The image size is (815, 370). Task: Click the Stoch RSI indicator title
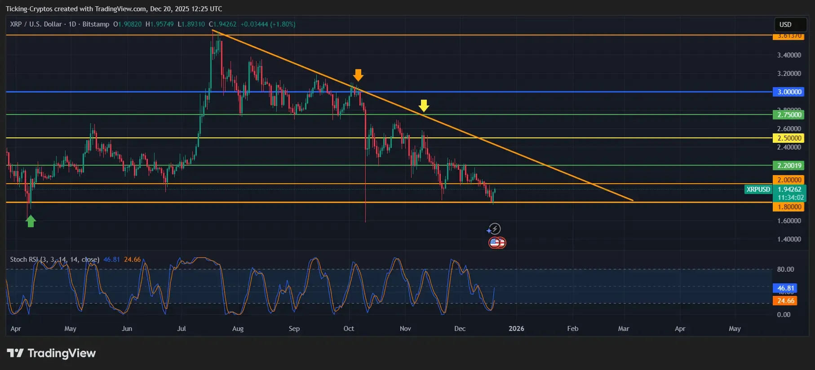[x=55, y=260]
